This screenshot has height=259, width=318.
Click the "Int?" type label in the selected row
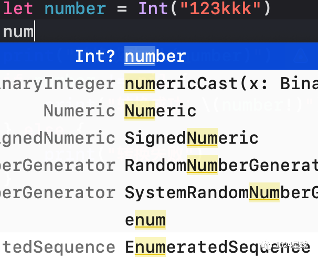(x=95, y=56)
